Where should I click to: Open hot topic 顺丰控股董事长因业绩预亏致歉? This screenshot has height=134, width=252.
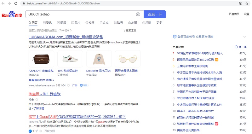click(197, 85)
